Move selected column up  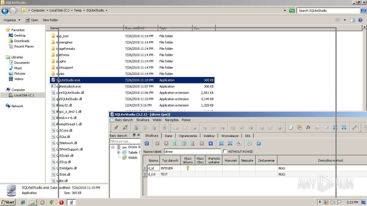202,144
